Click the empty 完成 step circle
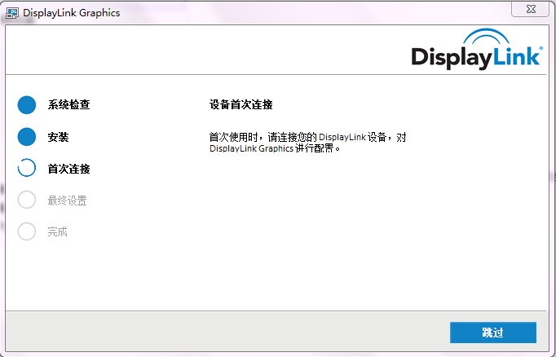Screen dimensions: 556x357 coord(27,231)
